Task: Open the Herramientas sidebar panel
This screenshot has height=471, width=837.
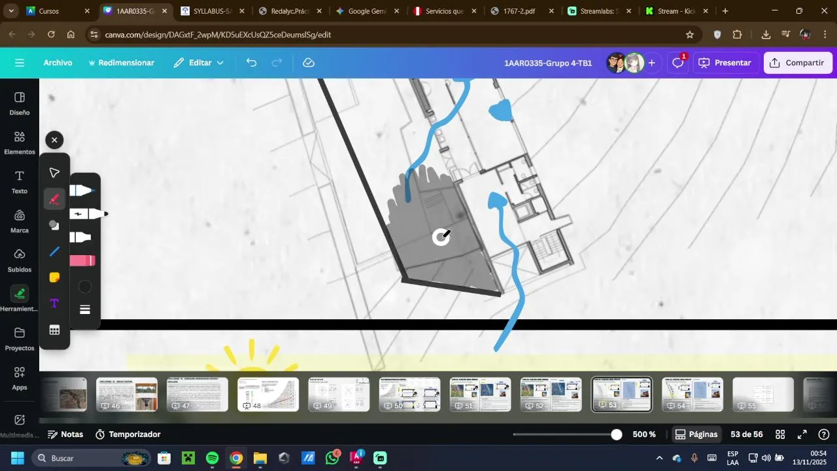Action: pos(20,300)
